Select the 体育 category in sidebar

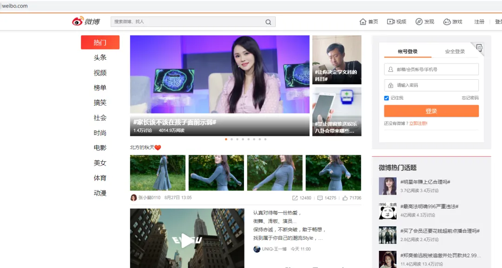pos(100,178)
